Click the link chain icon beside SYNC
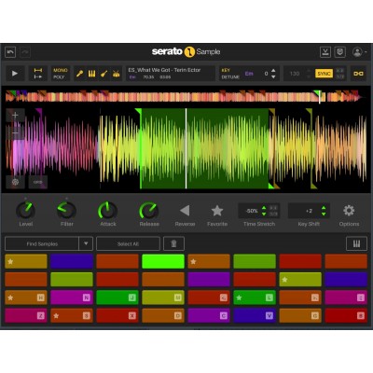 point(358,74)
